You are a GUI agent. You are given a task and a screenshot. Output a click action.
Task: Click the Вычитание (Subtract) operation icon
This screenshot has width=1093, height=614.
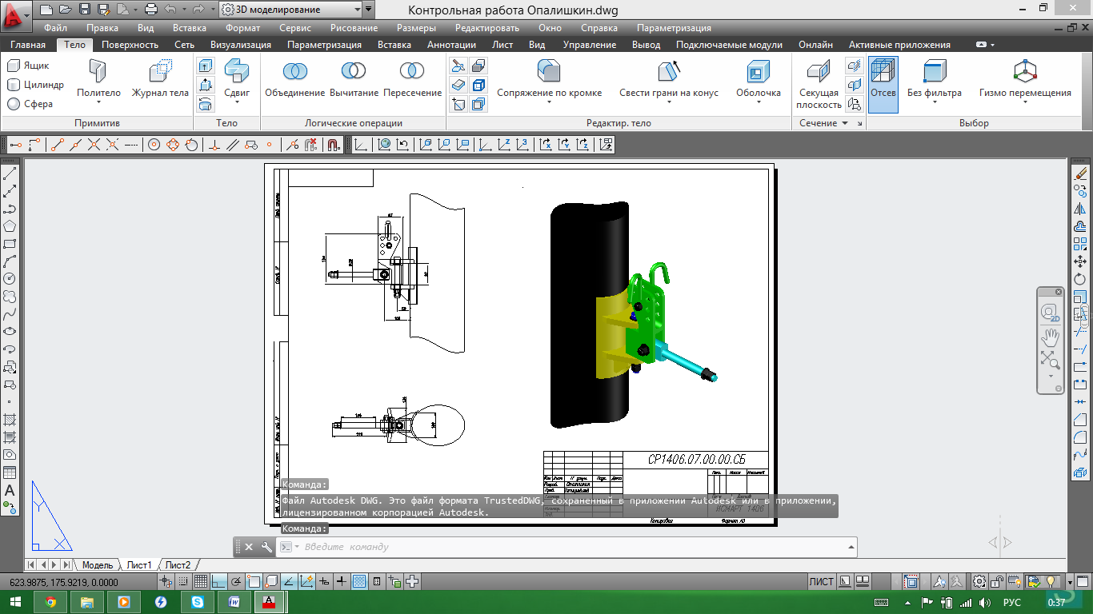(x=354, y=80)
